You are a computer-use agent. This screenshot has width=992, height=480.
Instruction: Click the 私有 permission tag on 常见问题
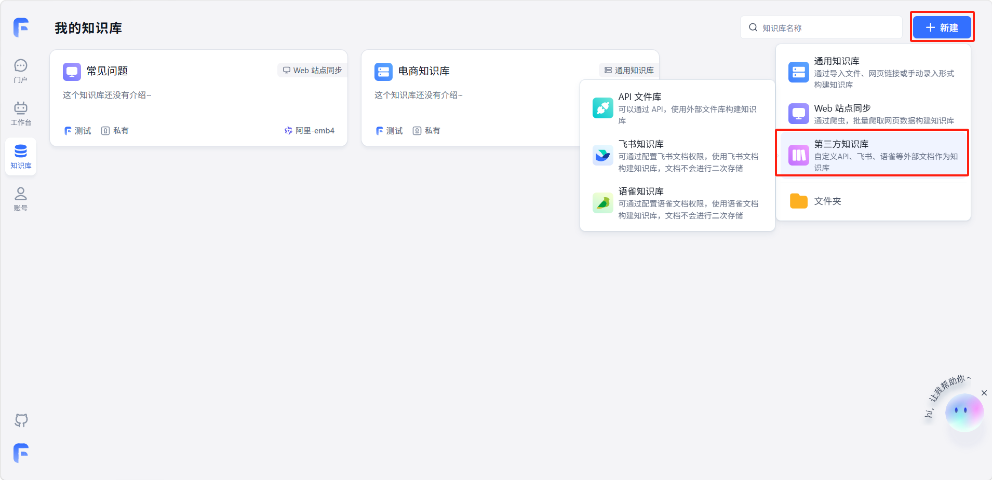[x=115, y=131]
